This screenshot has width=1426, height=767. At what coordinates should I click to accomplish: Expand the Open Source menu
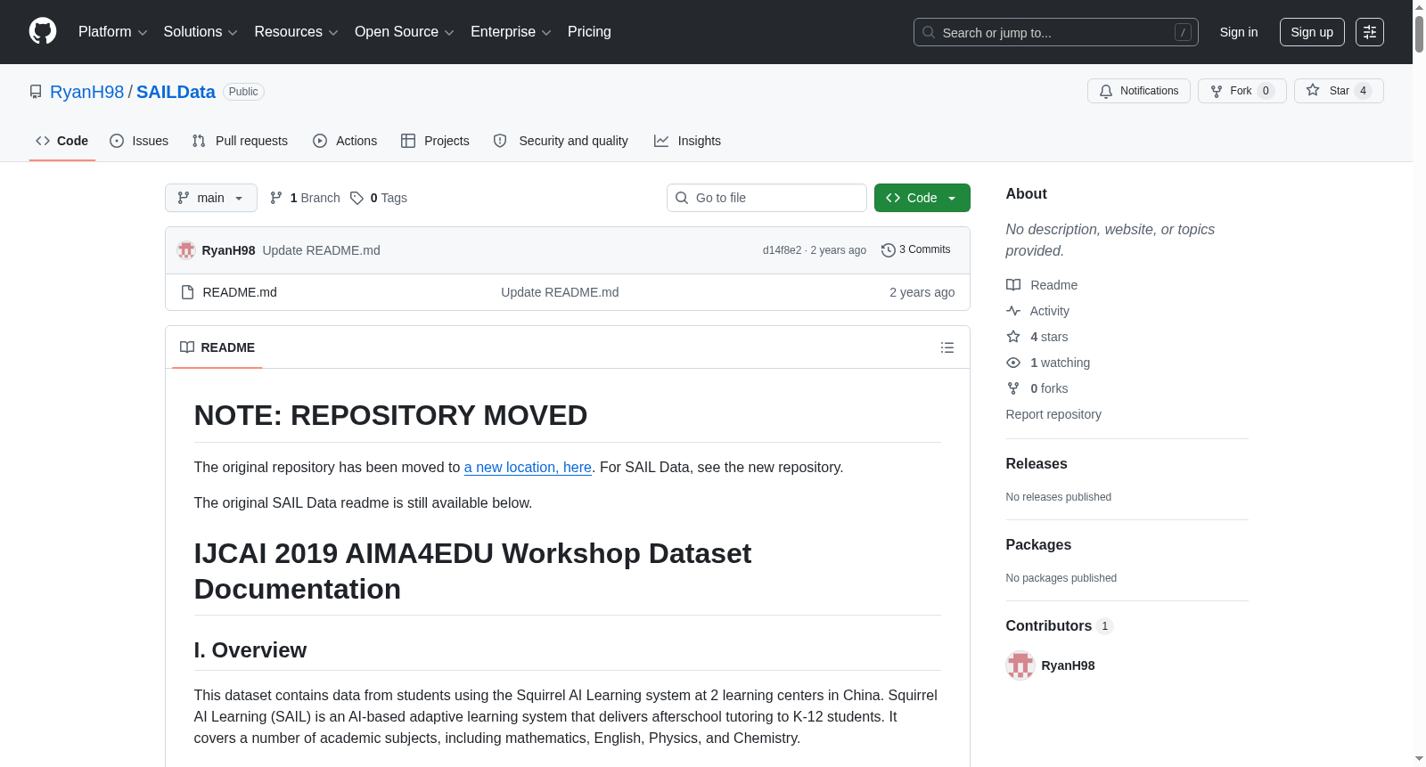tap(405, 32)
